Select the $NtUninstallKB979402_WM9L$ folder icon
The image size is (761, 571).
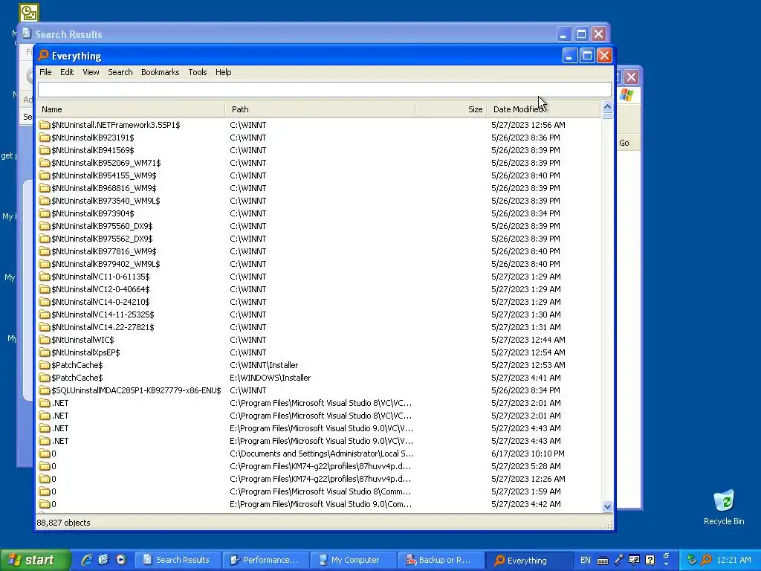tap(45, 264)
